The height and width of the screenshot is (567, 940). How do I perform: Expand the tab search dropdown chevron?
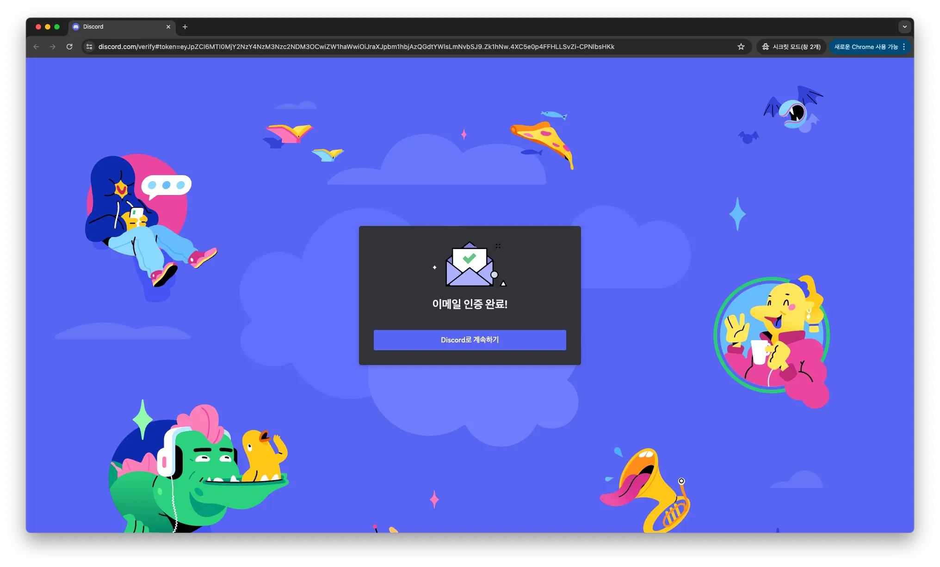[904, 27]
